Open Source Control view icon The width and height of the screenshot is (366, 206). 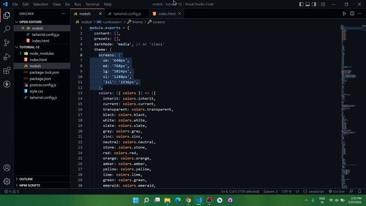[x=7, y=43]
